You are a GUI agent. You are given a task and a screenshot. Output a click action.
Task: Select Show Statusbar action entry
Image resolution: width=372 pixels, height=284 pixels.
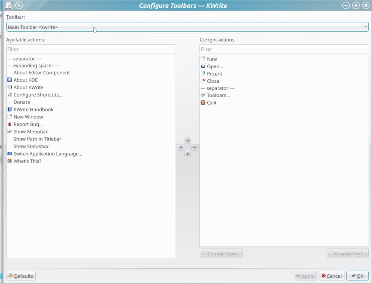pos(31,146)
